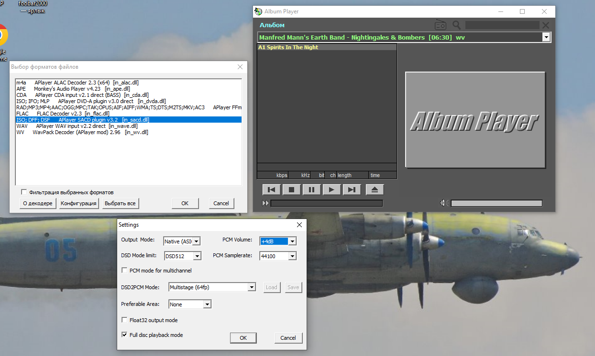This screenshot has width=595, height=356.
Task: Stop playback in Album Player
Action: (291, 189)
